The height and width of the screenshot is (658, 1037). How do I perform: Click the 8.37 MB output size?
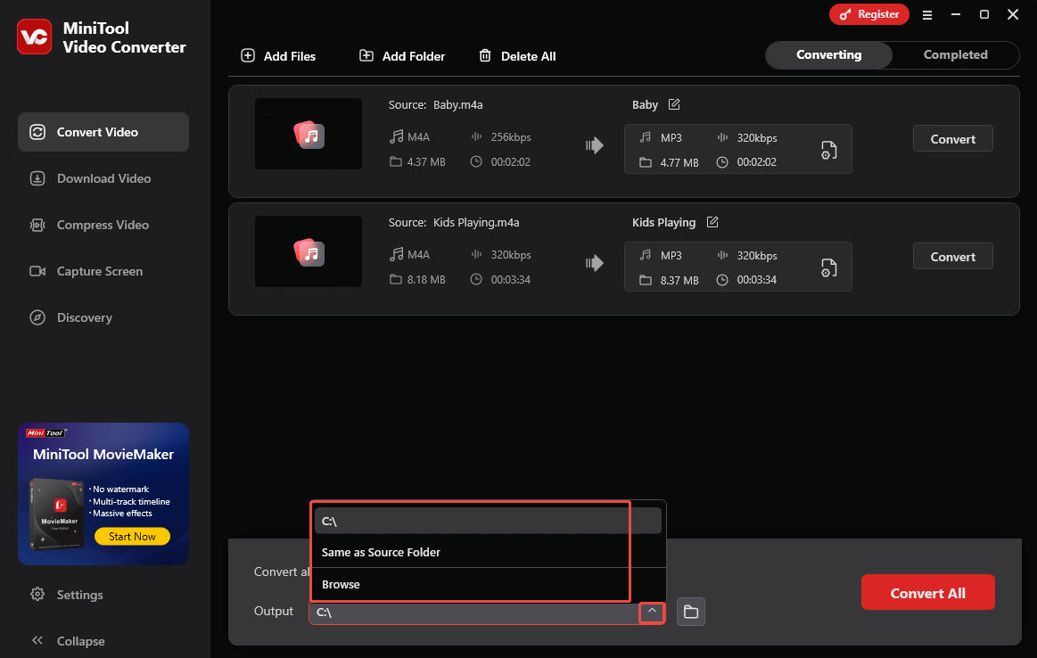[x=679, y=280]
